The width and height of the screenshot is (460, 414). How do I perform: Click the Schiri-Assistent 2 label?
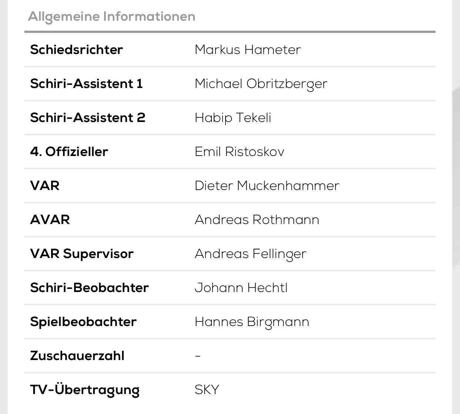coord(87,118)
